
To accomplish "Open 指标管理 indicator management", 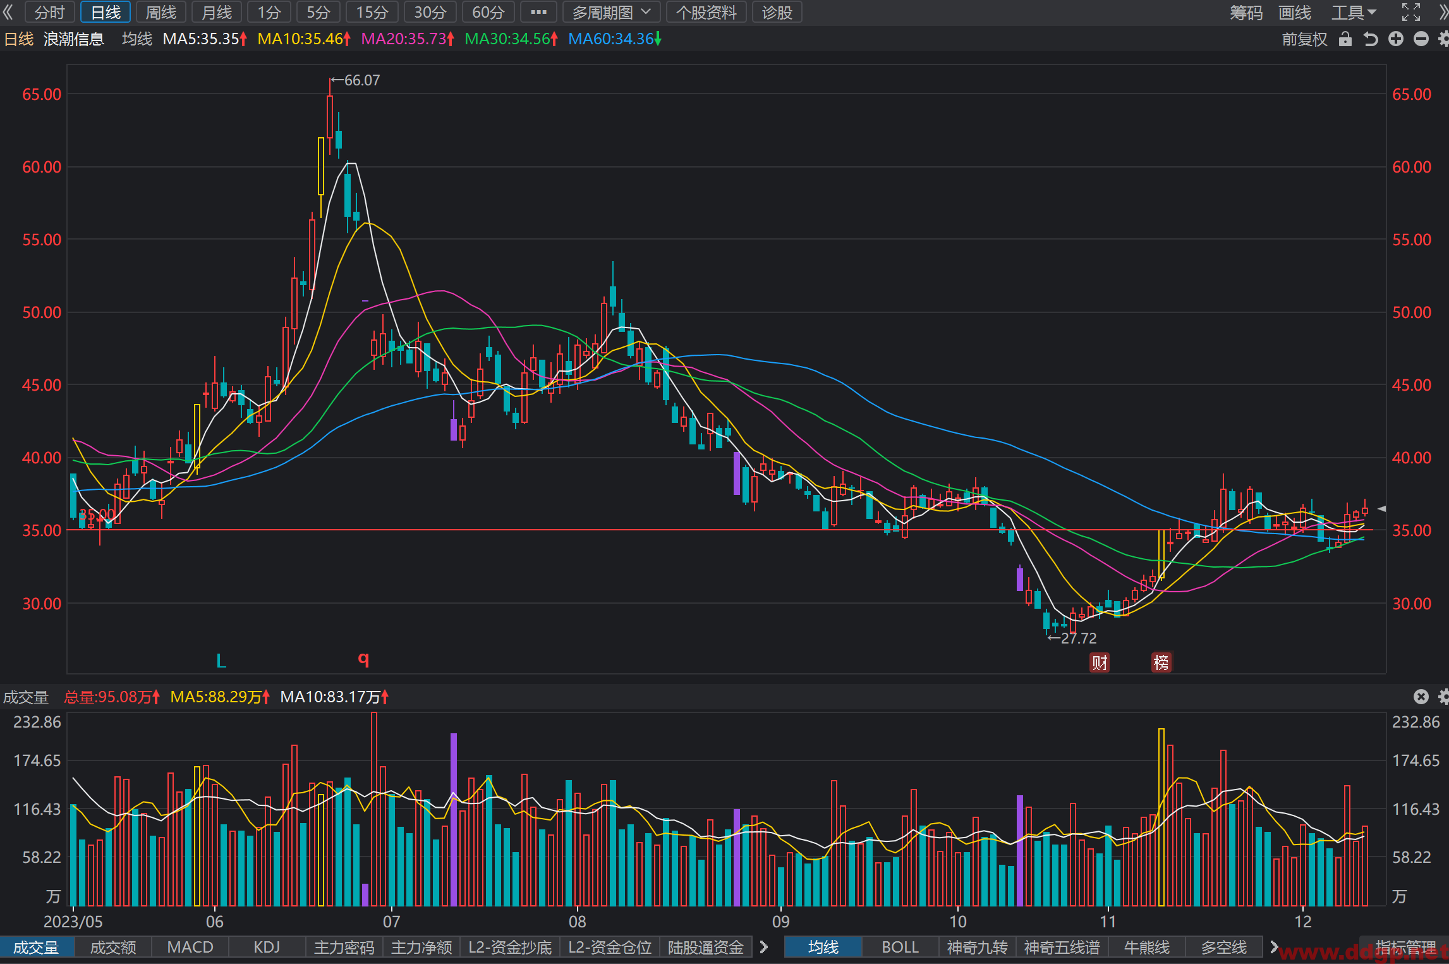I will click(x=1406, y=947).
